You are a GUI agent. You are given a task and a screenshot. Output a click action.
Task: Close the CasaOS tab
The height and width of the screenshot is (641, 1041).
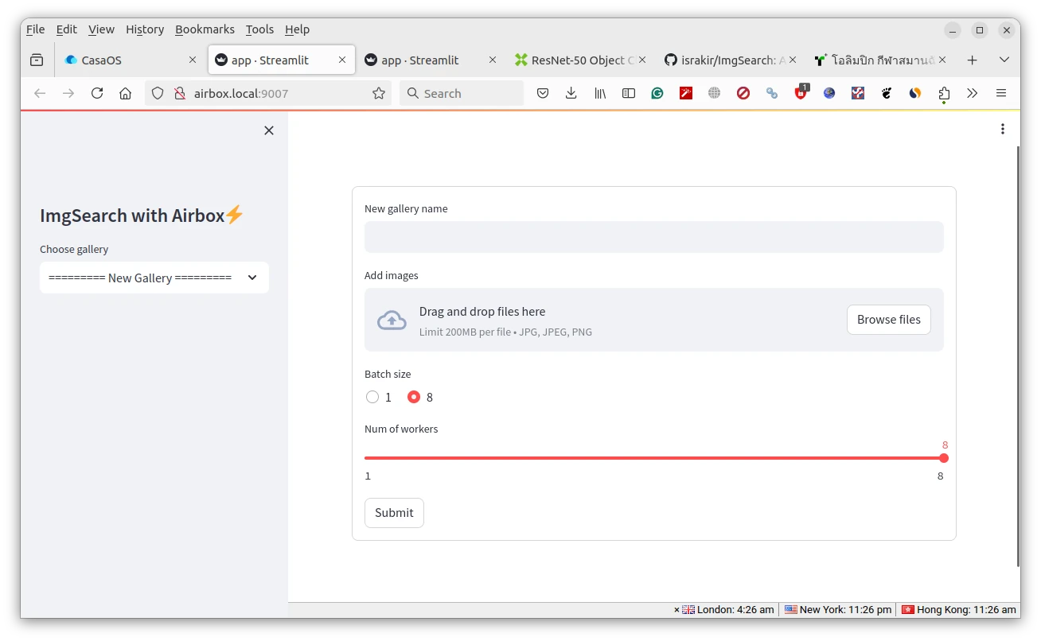tap(193, 60)
